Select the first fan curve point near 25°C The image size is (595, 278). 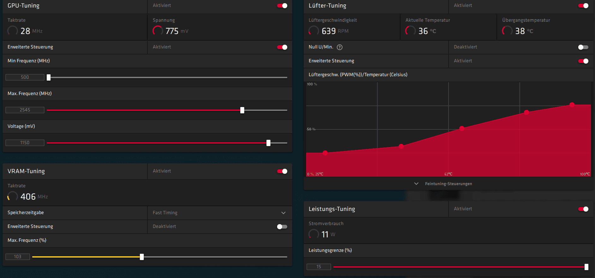tap(325, 153)
